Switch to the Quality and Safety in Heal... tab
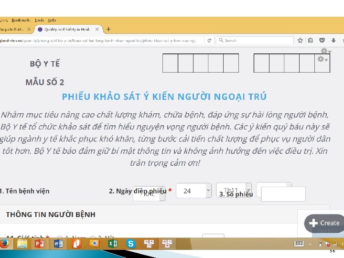The width and height of the screenshot is (344, 258). pos(67,30)
